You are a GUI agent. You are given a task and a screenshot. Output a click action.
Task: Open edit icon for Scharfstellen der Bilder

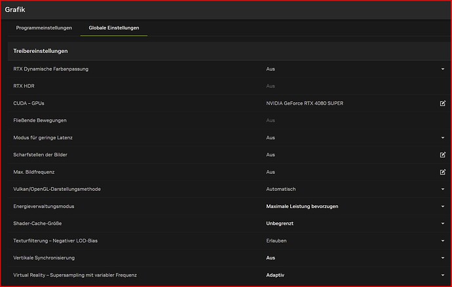(x=442, y=155)
